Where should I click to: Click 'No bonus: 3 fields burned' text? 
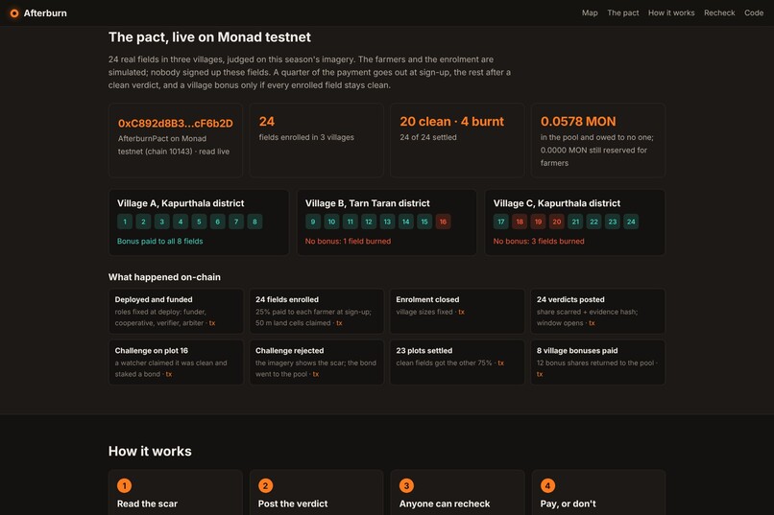539,242
